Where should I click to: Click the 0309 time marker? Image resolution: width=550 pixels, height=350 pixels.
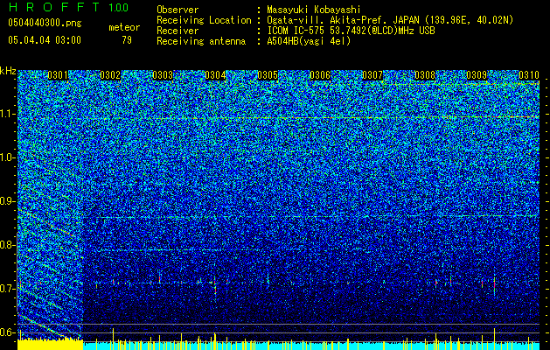pyautogui.click(x=477, y=75)
